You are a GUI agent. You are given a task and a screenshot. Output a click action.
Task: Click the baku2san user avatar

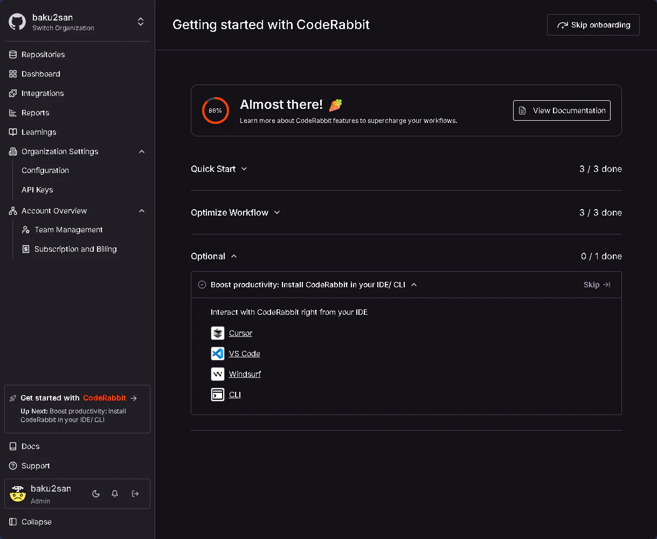point(18,494)
